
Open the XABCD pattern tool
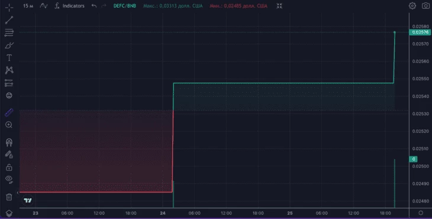coord(9,70)
